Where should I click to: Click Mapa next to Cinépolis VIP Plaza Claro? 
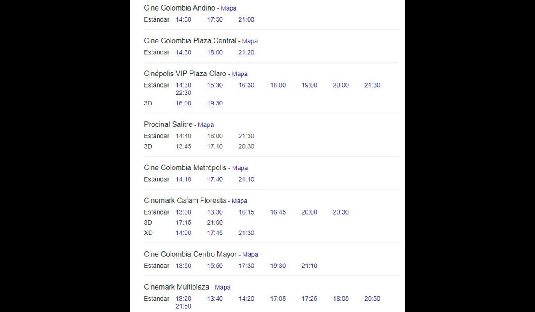(x=240, y=74)
